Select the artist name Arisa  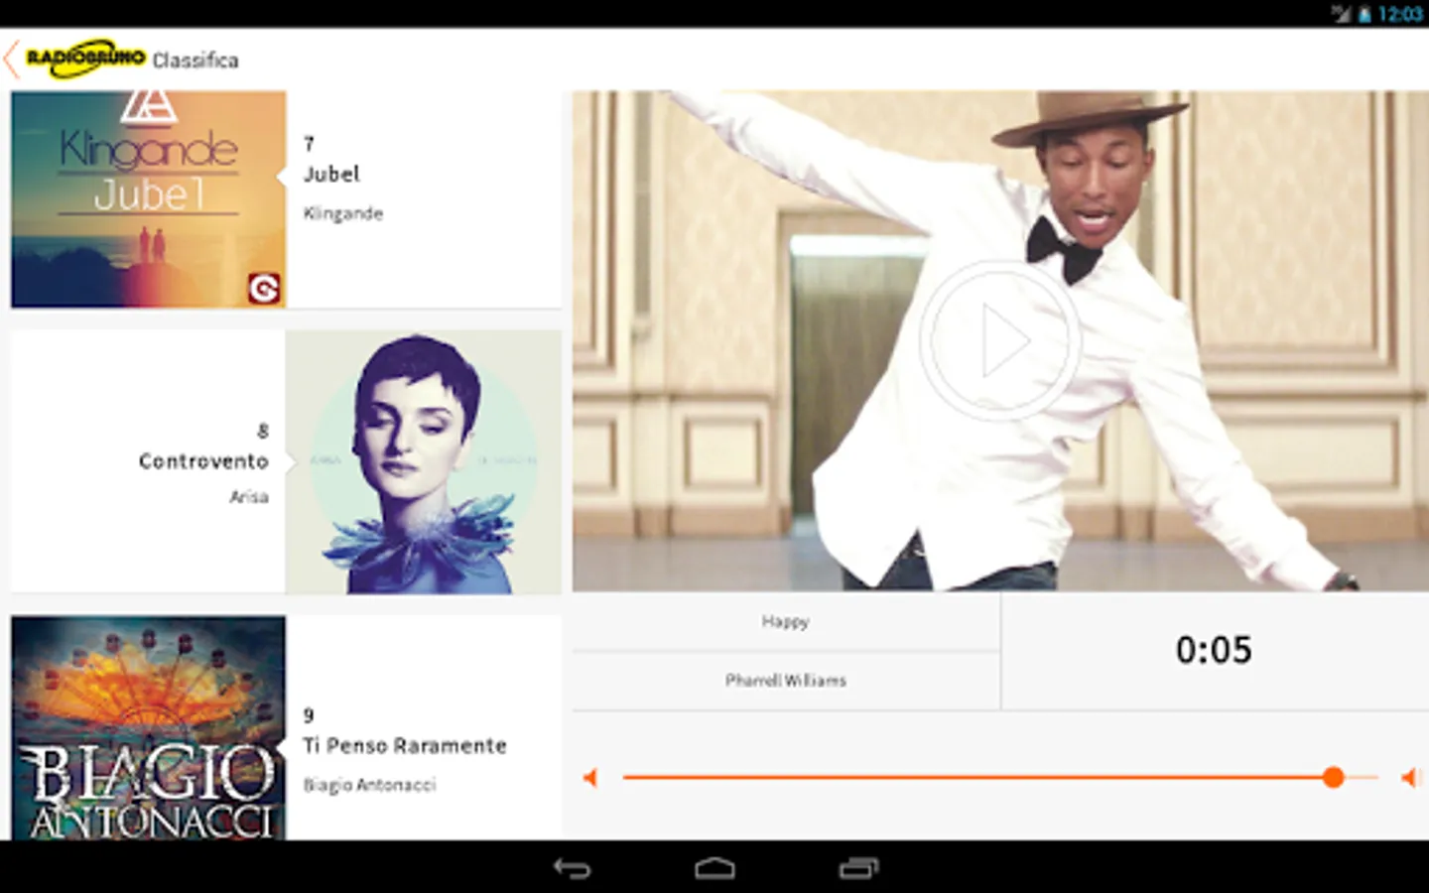pos(249,497)
